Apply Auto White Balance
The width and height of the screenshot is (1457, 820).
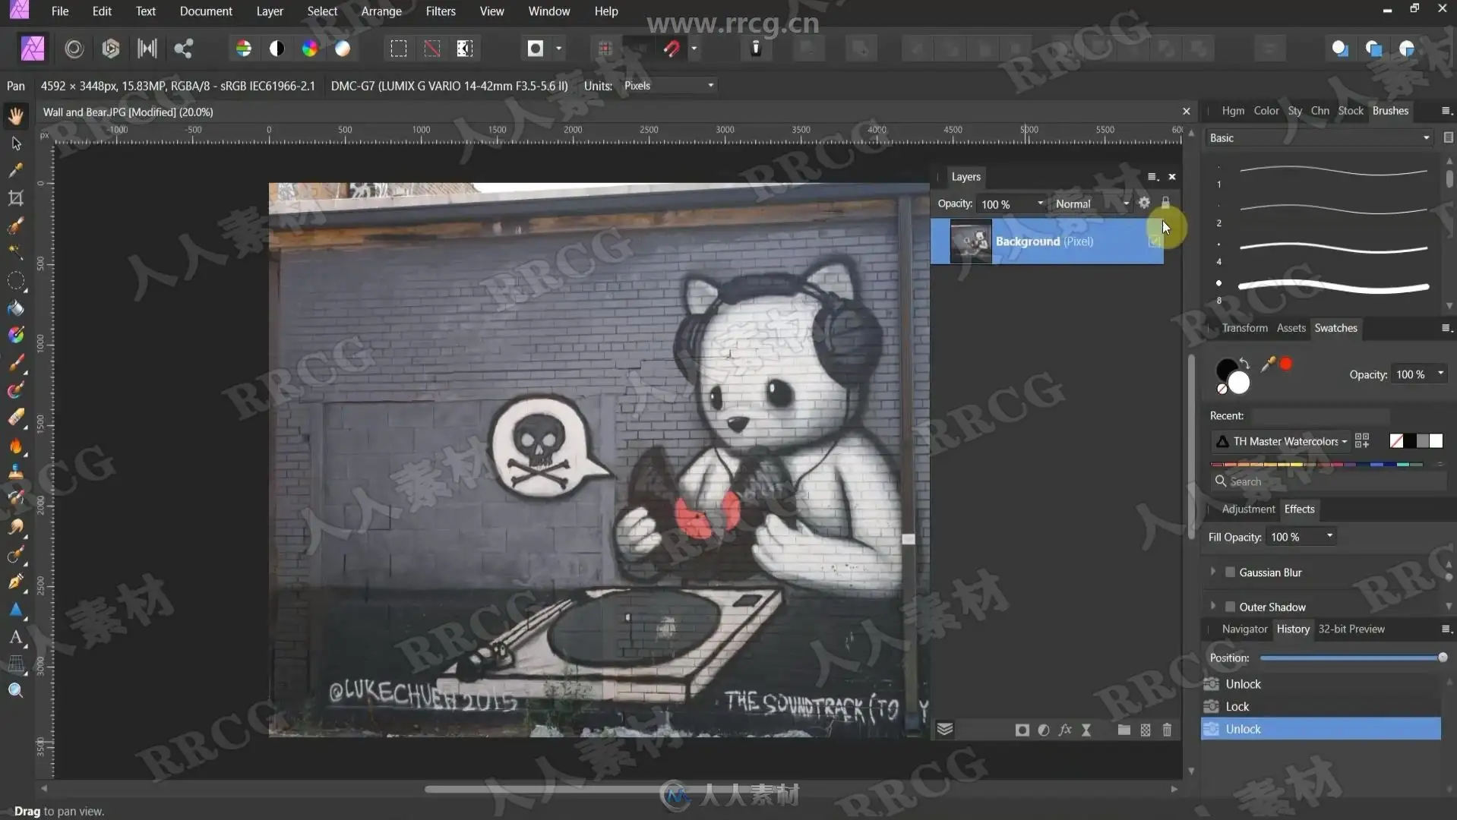[x=343, y=49]
